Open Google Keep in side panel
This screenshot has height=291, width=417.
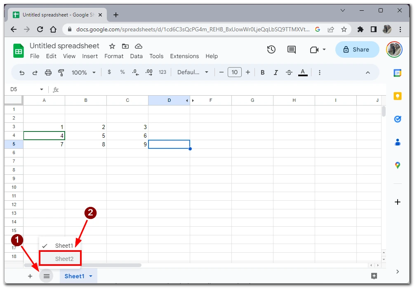397,96
